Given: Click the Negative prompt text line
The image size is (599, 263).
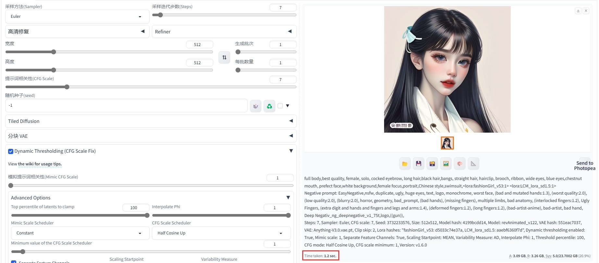Looking at the screenshot, I should (447, 204).
